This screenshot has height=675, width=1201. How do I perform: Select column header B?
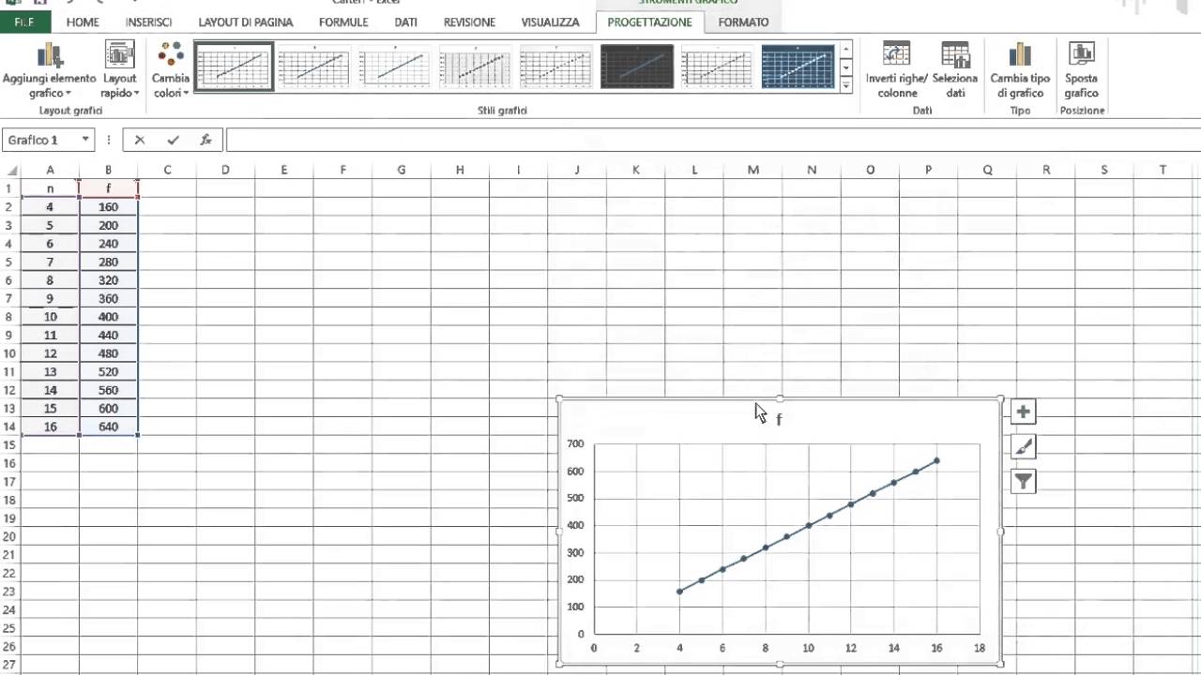pos(108,170)
